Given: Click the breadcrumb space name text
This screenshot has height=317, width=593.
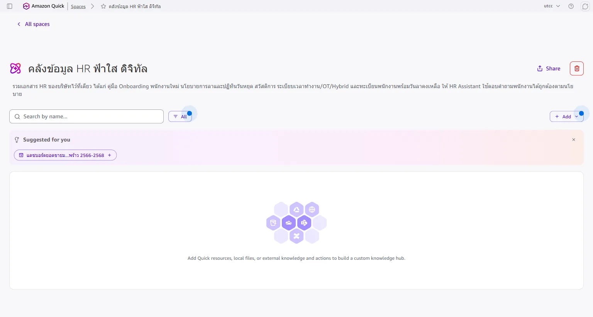Looking at the screenshot, I should [135, 6].
